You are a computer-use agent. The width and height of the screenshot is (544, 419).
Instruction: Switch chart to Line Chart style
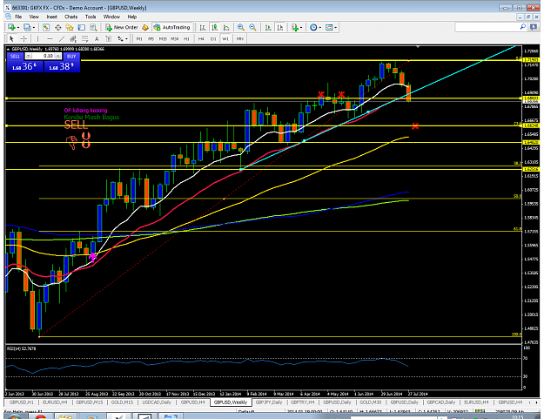coord(226,27)
